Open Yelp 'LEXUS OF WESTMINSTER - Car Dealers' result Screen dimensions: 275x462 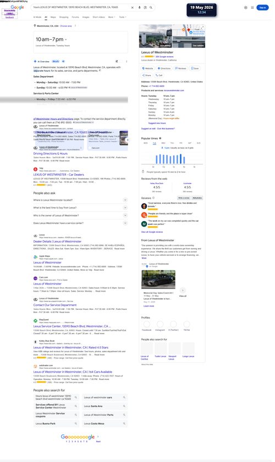pyautogui.click(x=58, y=175)
